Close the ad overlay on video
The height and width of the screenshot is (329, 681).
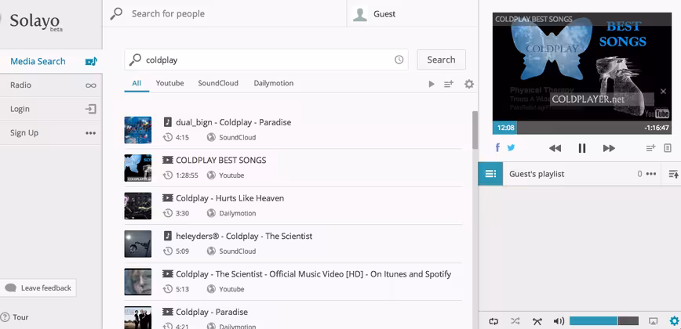point(663,91)
